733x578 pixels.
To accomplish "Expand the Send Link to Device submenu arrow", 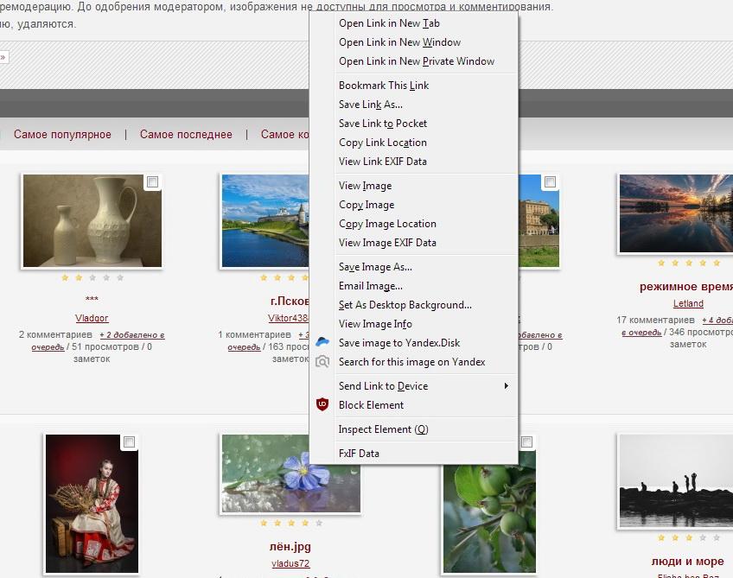I will [506, 386].
